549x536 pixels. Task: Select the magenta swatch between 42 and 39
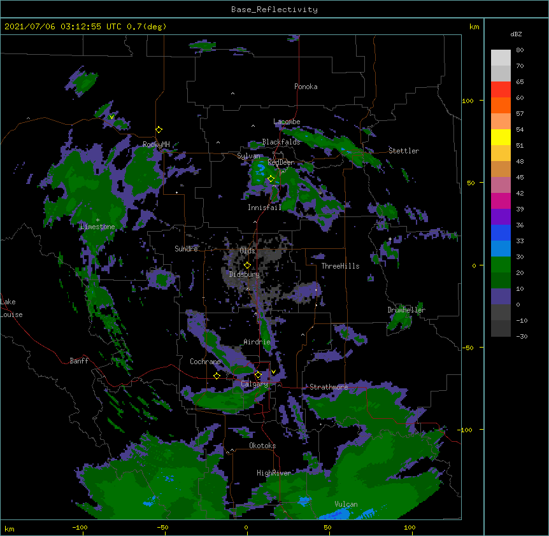click(x=501, y=201)
